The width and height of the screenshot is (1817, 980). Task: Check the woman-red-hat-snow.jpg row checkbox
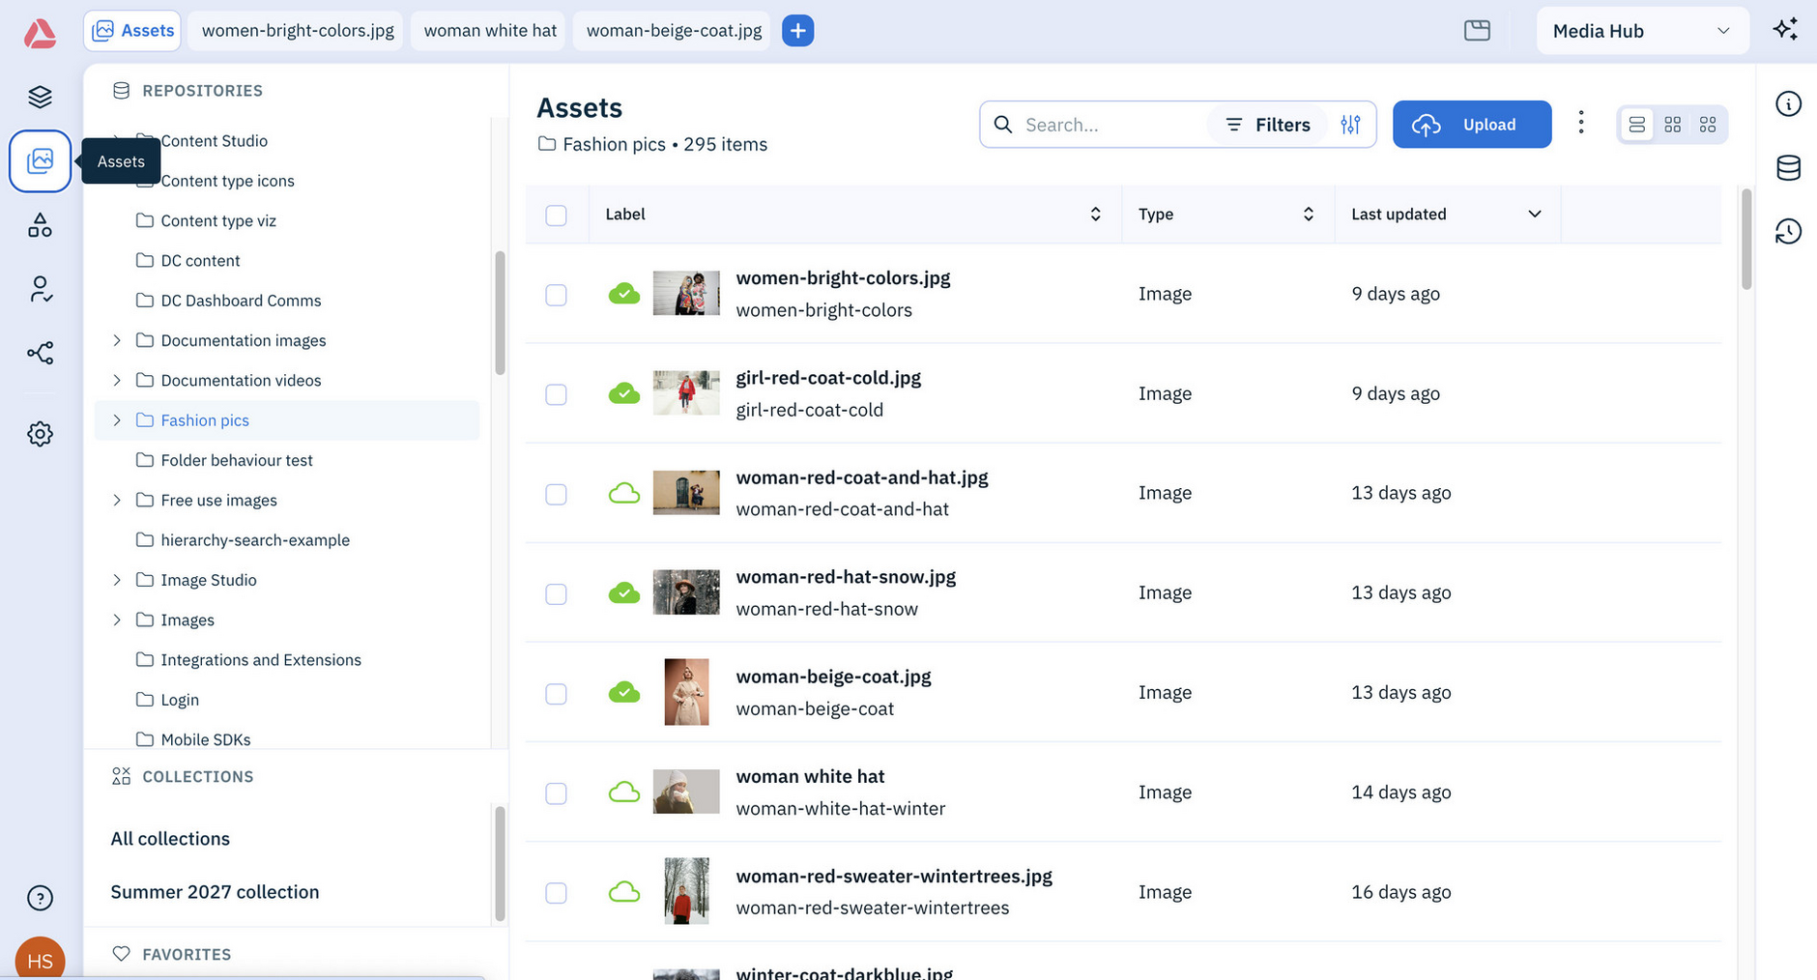coord(556,593)
